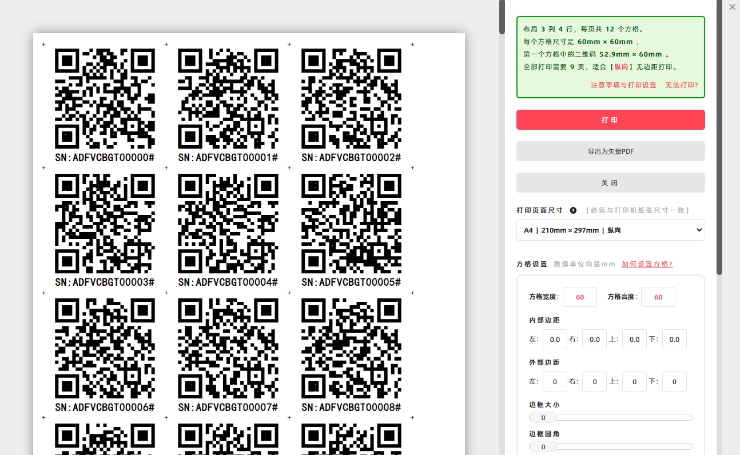This screenshot has height=455, width=740.
Task: Click the 打印页面尺寸 label
Action: point(540,210)
